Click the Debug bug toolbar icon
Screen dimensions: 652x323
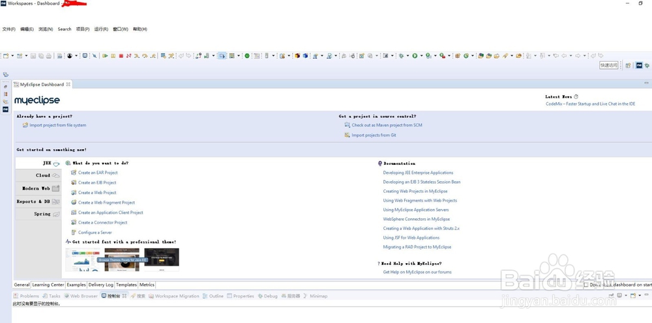(401, 55)
